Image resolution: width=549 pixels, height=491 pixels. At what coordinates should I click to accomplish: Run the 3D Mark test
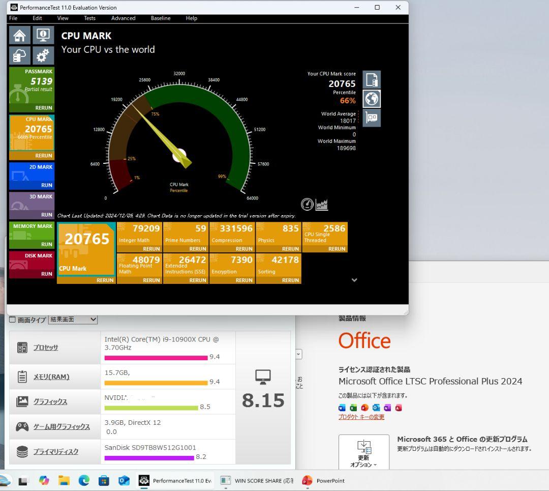(47, 215)
